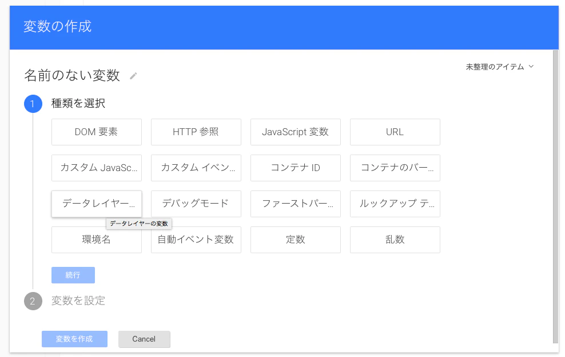Select the HTTP 参照 variable type
This screenshot has width=565, height=357.
click(196, 132)
